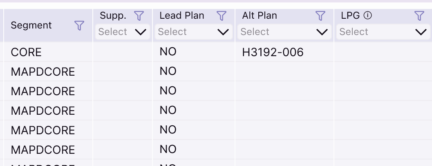Click the Alt Plan filter icon
The image size is (432, 166).
click(320, 16)
